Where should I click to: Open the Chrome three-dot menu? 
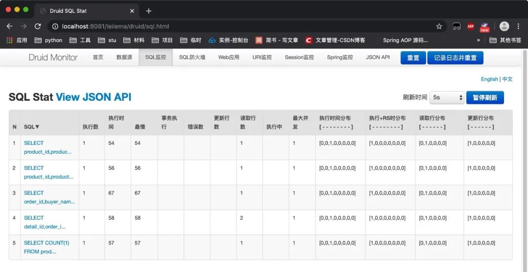519,26
